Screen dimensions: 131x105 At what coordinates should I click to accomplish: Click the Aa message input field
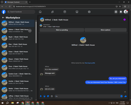[87, 96]
